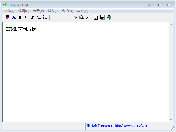Viewport: 176px width, 132px height.
Task: Insert a numbered list
Action: click(39, 17)
